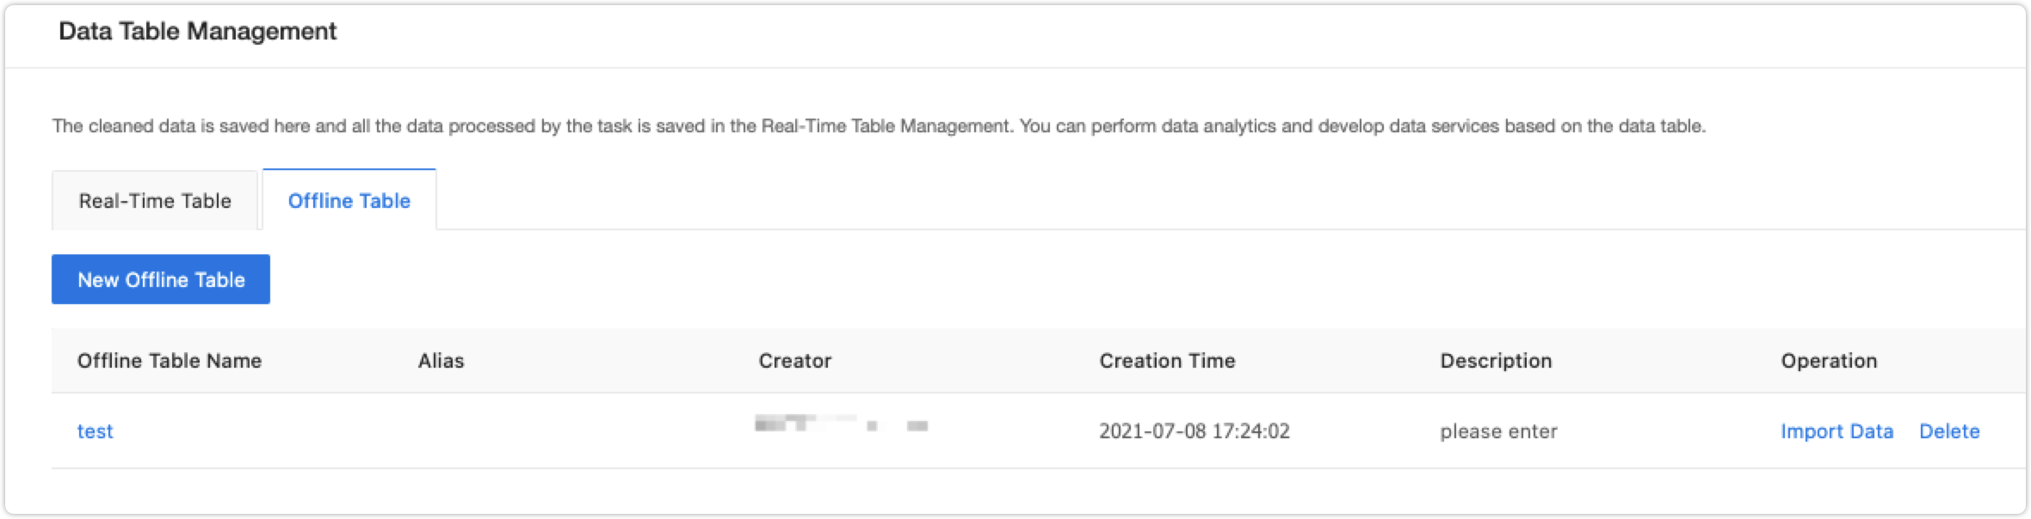The image size is (2031, 519).
Task: Select the Offline Table tab
Action: pyautogui.click(x=349, y=200)
